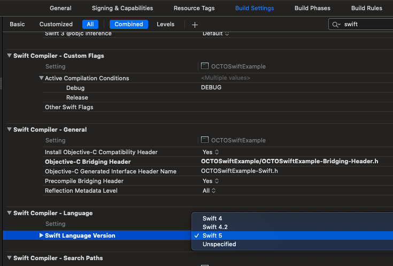Choose Swift 4.2 in the popup
This screenshot has width=393, height=266.
(x=216, y=227)
